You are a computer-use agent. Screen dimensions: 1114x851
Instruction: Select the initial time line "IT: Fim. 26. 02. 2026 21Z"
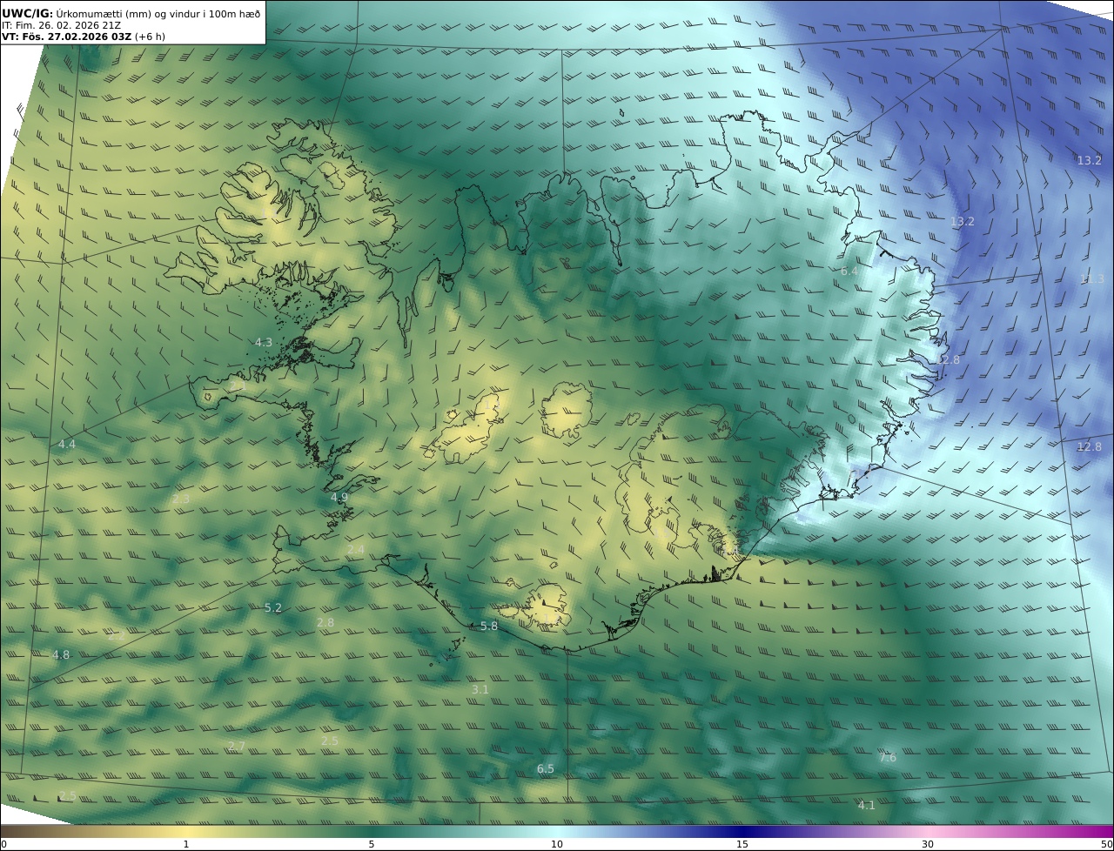[x=61, y=25]
